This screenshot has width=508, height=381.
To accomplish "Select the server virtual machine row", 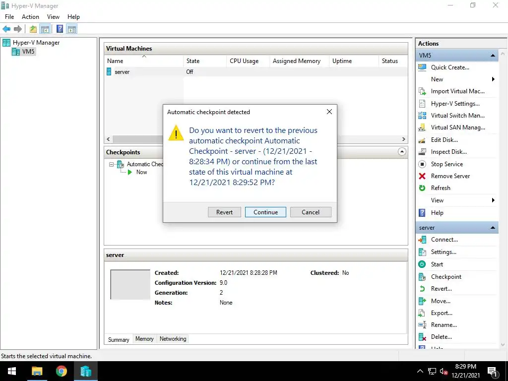I will click(256, 72).
